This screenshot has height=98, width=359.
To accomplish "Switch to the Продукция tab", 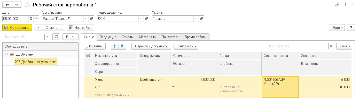I will click(108, 37).
